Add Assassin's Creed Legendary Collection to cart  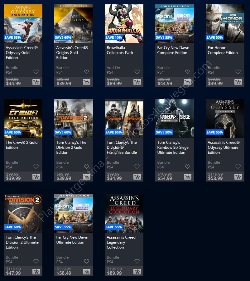point(137,272)
